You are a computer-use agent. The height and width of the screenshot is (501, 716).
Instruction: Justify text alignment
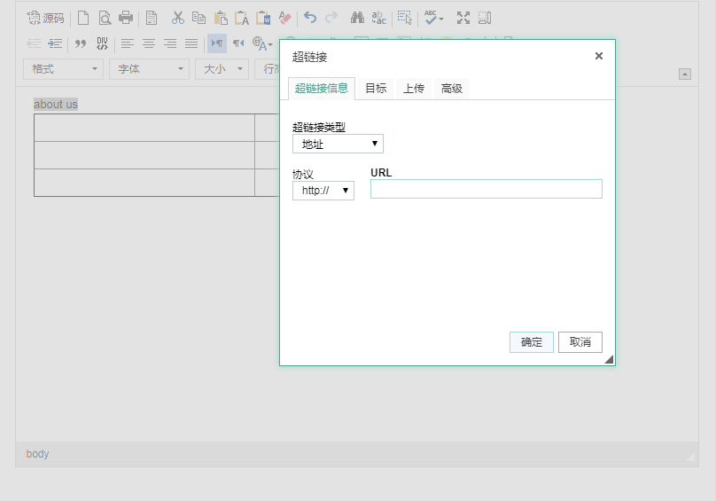191,43
